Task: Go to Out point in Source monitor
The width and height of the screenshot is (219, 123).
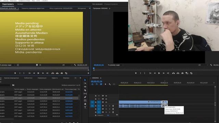Action: point(47,73)
